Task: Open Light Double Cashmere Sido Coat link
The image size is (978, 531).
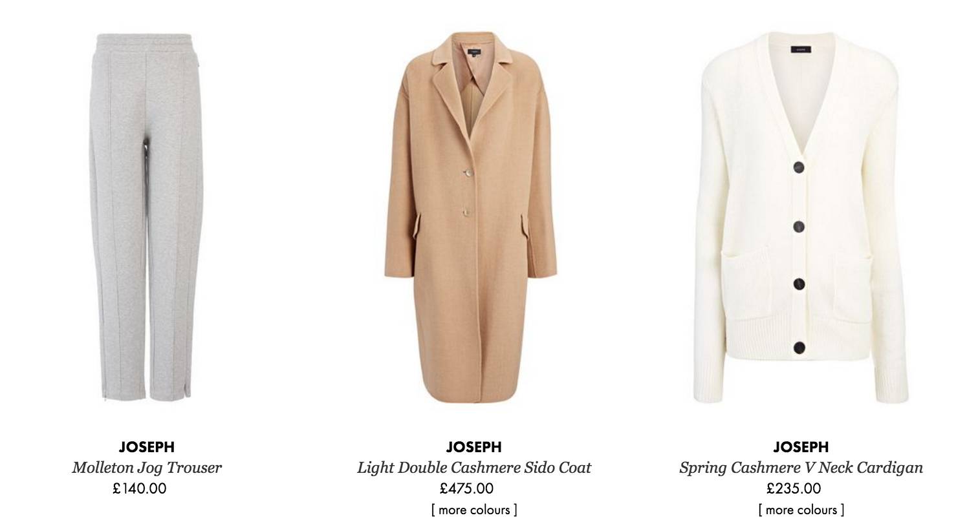Action: [474, 468]
